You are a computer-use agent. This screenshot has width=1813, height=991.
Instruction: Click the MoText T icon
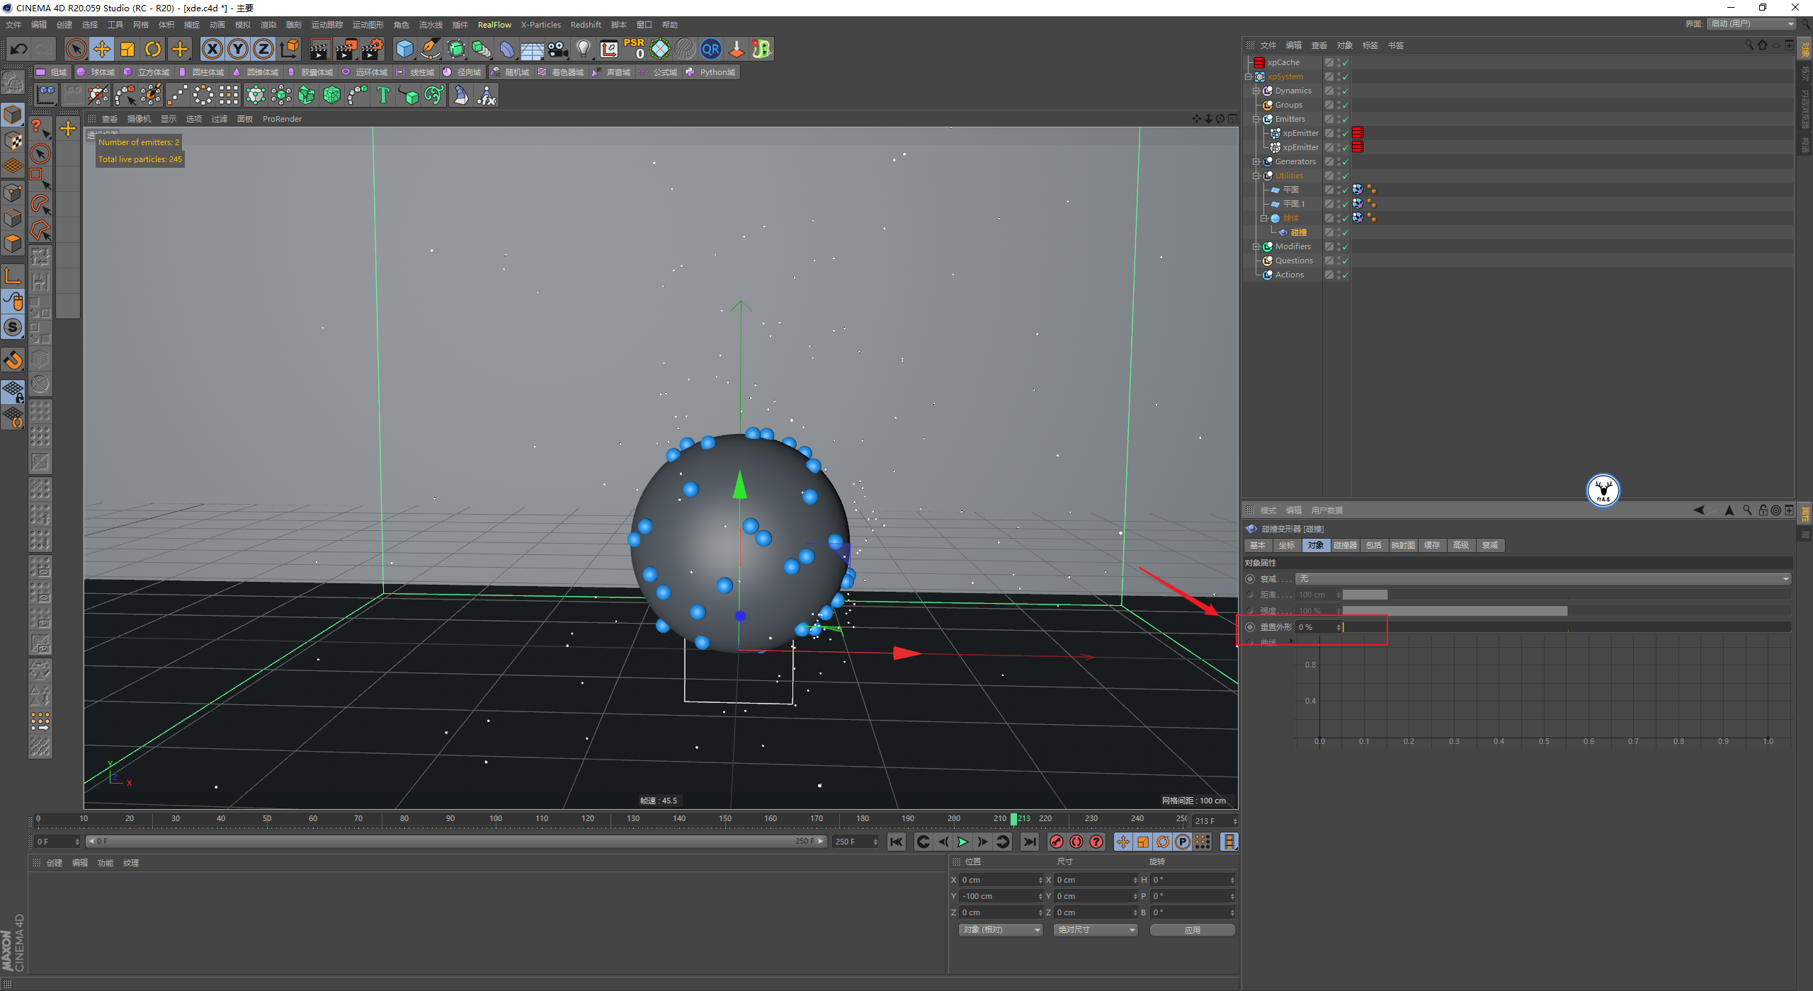click(x=383, y=95)
